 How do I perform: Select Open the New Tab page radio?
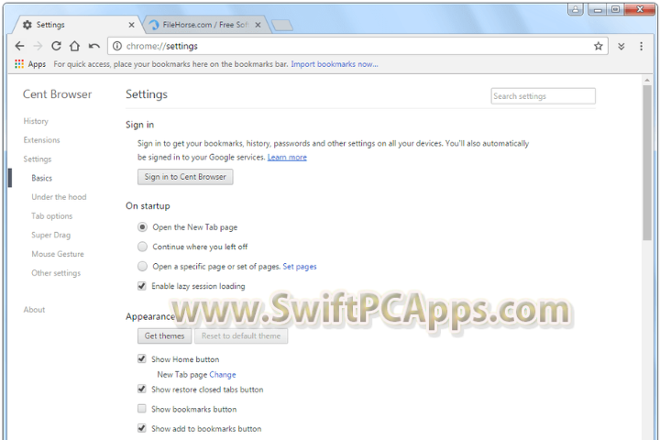[x=143, y=227]
